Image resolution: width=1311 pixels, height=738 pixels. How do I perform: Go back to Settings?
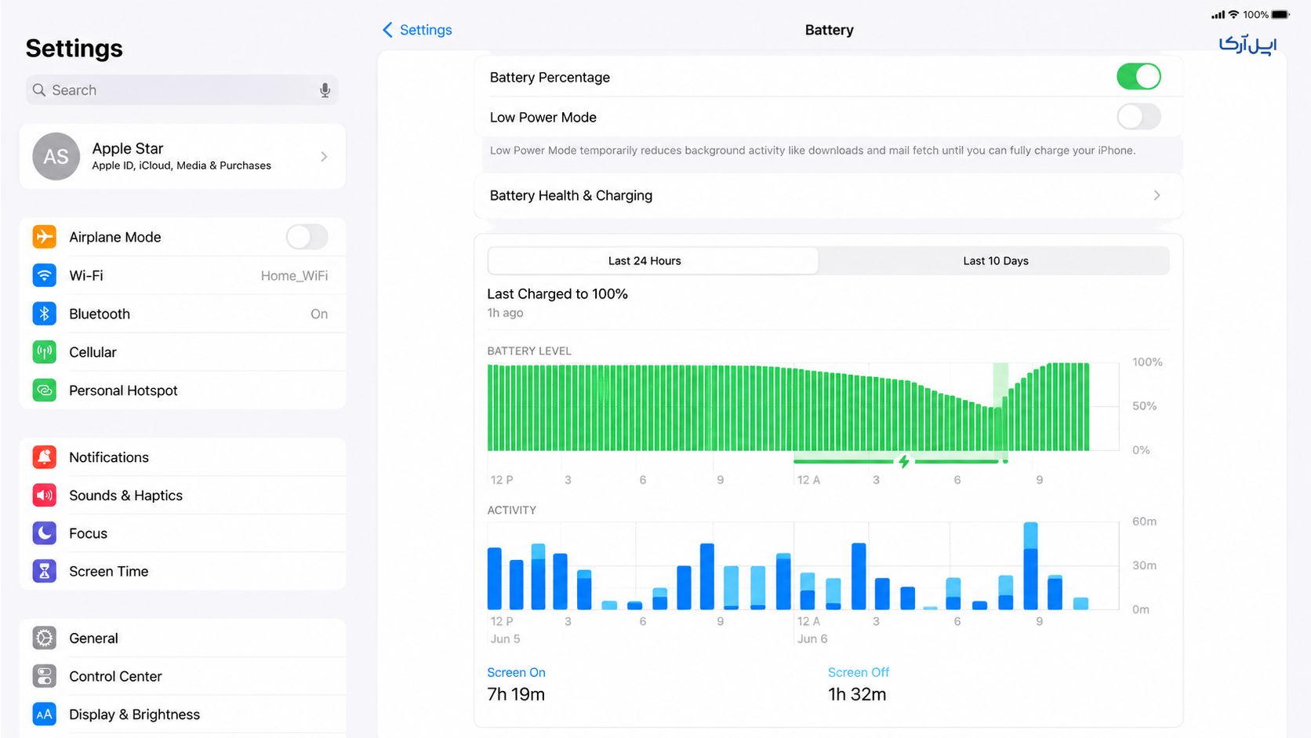coord(417,30)
